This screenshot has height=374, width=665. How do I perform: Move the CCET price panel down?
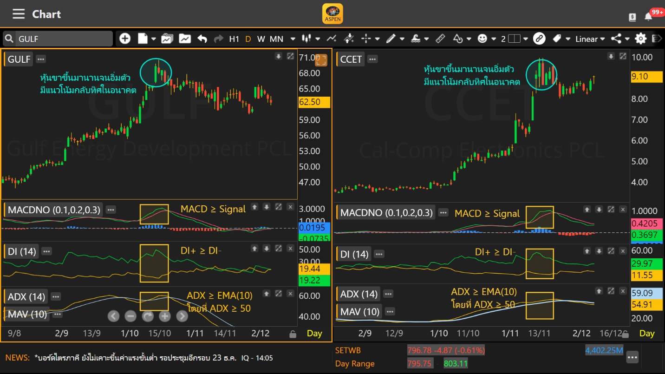(611, 56)
